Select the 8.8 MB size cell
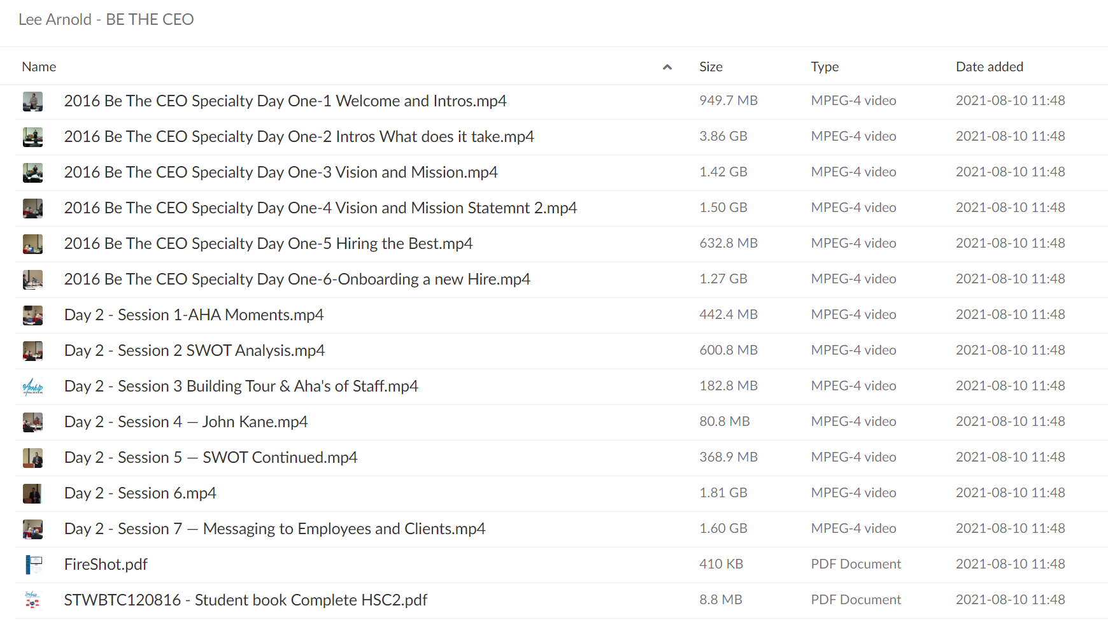The image size is (1108, 636). (721, 600)
